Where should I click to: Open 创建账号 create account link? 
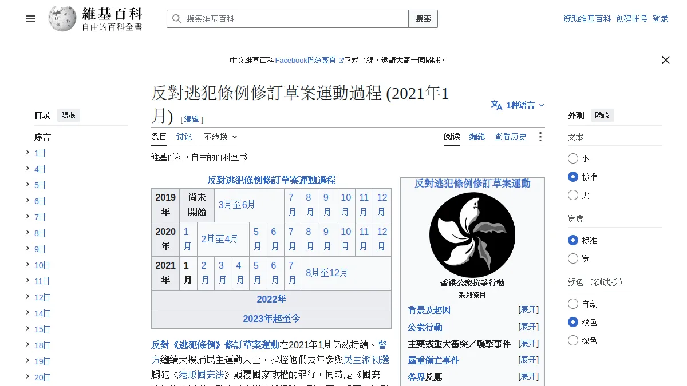pyautogui.click(x=632, y=19)
